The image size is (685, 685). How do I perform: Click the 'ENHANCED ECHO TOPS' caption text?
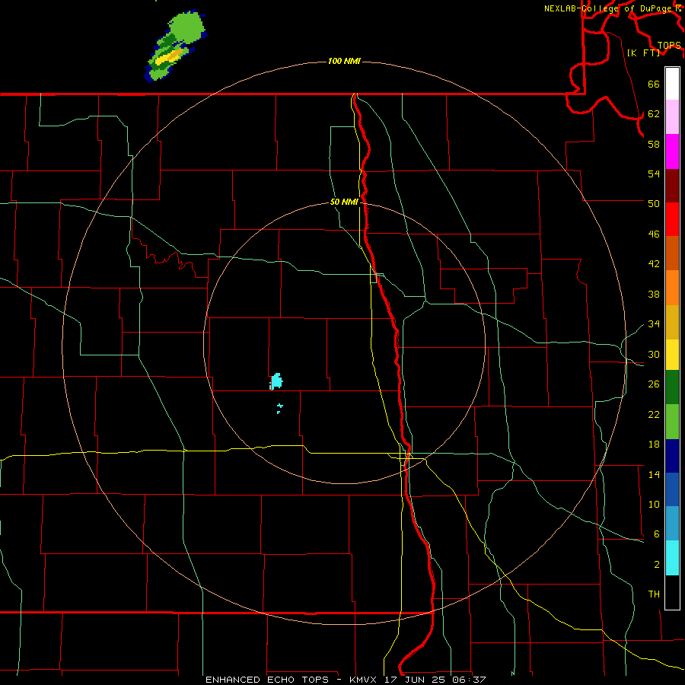[x=267, y=680]
